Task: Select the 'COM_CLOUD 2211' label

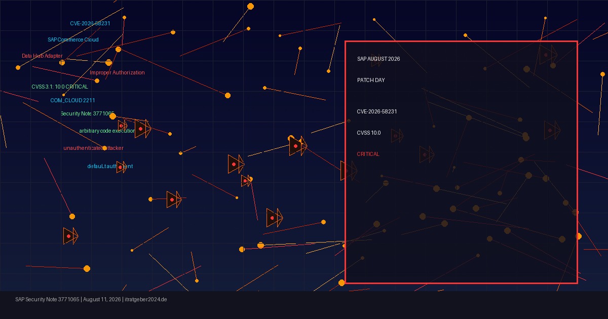Action: (72, 100)
